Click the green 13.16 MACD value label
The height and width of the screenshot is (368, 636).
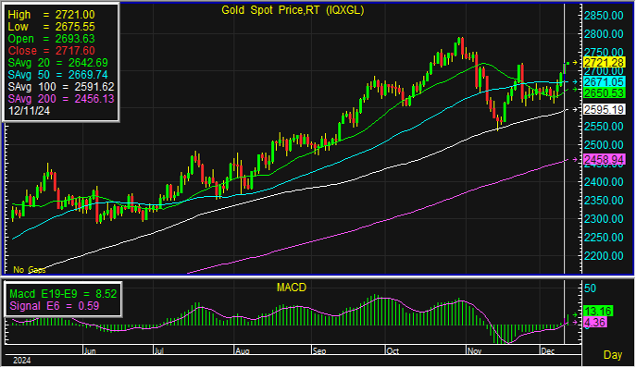click(x=598, y=312)
